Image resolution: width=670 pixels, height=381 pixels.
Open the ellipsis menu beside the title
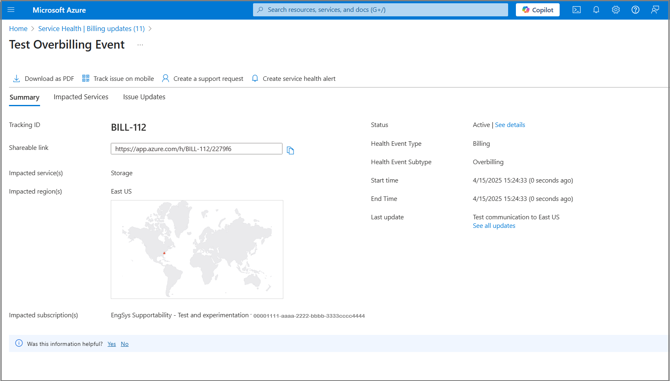coord(140,45)
